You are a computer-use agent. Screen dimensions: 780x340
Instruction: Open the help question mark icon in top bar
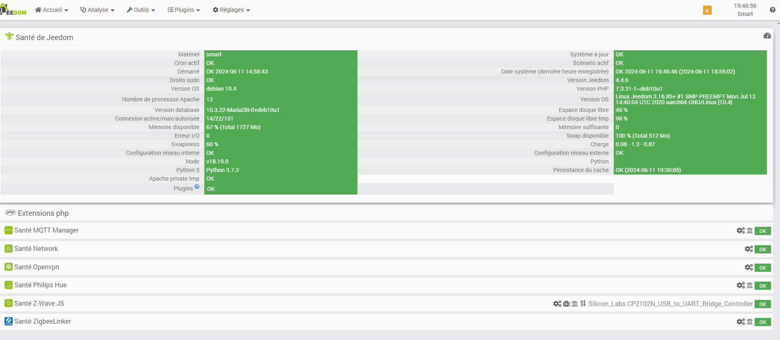[x=773, y=10]
